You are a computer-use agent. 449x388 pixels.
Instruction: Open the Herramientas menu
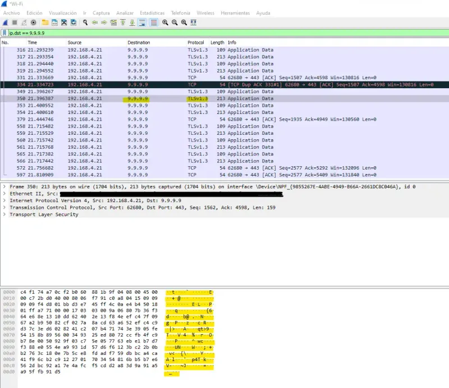click(235, 13)
